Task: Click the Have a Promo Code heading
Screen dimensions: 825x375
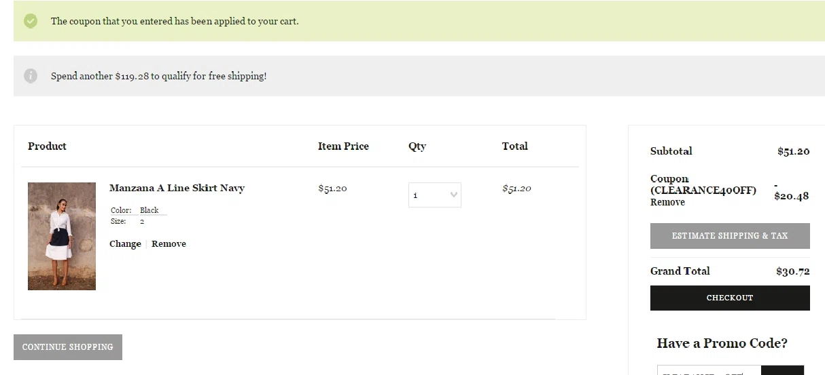Action: 722,343
